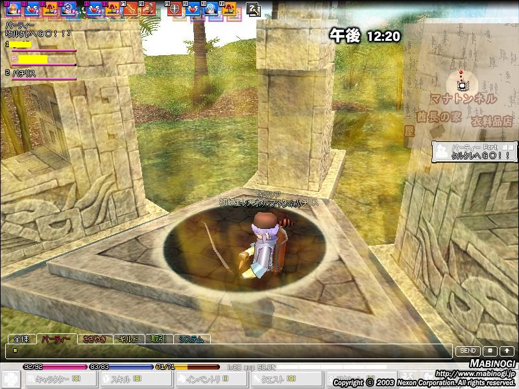Switch to the 取引 trade chat tab
The height and width of the screenshot is (389, 519).
159,339
